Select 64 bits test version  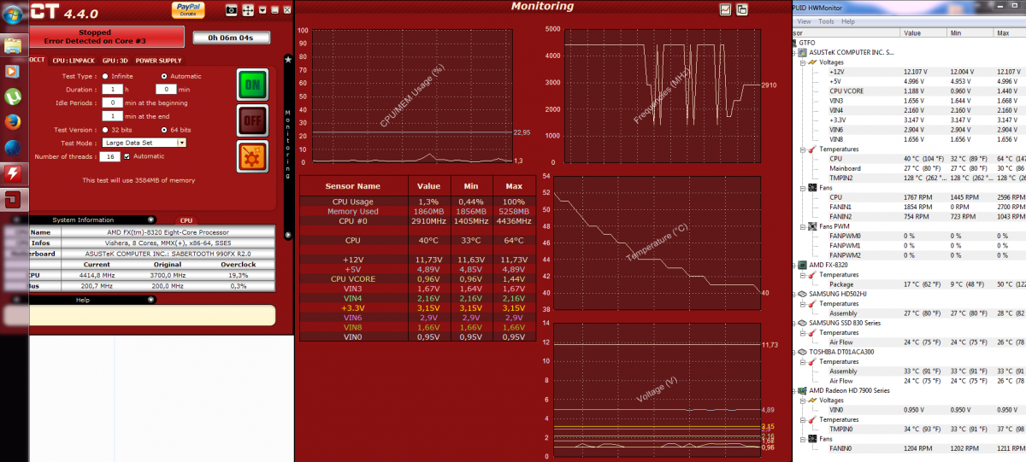(x=164, y=129)
